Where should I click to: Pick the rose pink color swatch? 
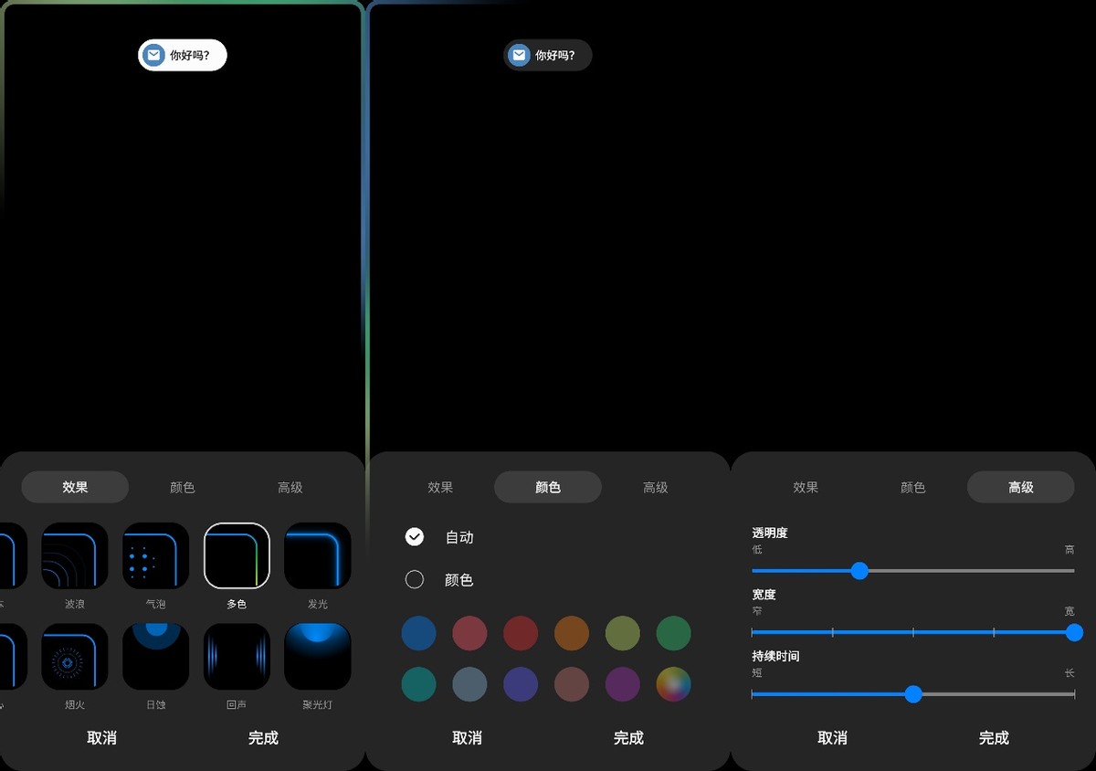point(469,633)
